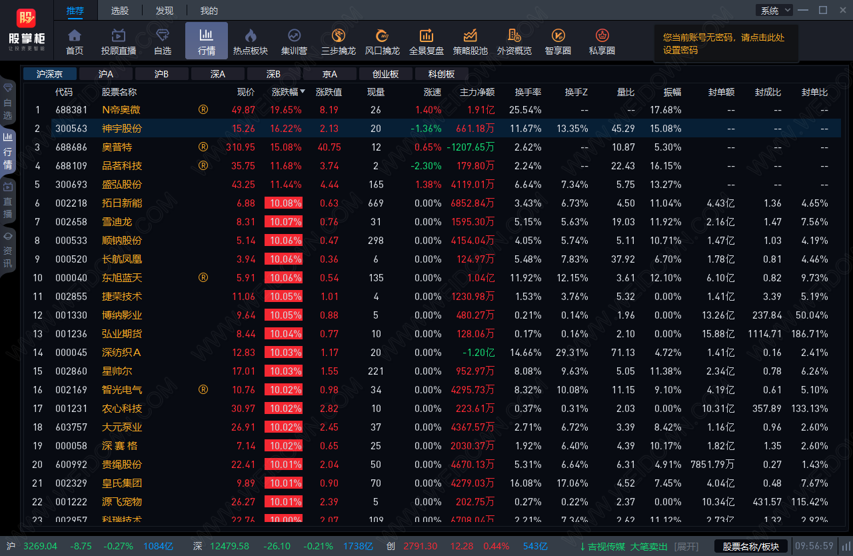
Task: Open the 自选 tab in the left sidebar
Action: (x=7, y=103)
